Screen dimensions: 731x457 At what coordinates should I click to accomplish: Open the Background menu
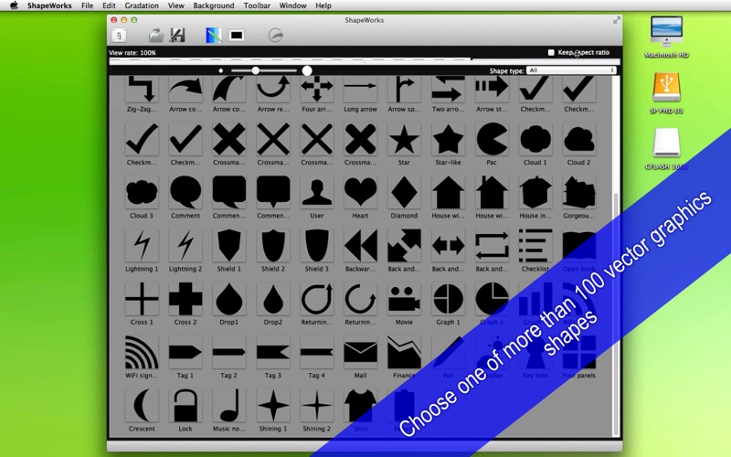click(x=214, y=5)
